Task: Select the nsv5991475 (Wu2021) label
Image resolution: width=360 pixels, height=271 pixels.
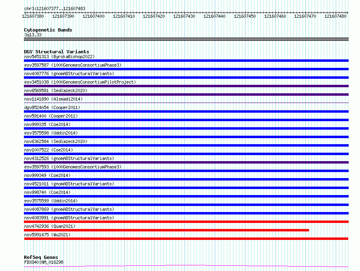Action: [x=47, y=235]
